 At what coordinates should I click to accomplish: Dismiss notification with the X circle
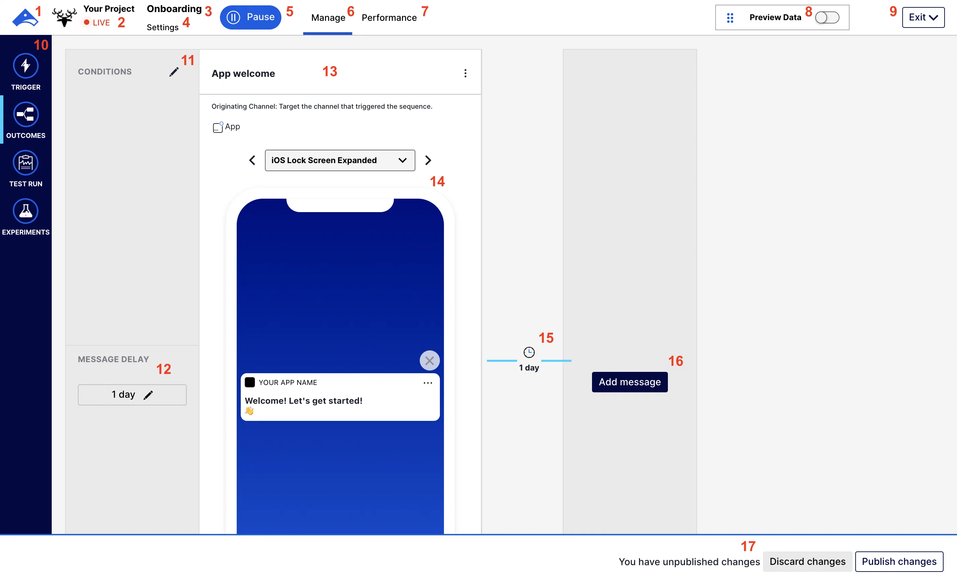[429, 360]
